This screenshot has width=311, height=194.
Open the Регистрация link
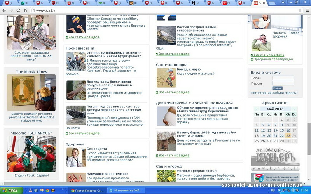click(261, 93)
